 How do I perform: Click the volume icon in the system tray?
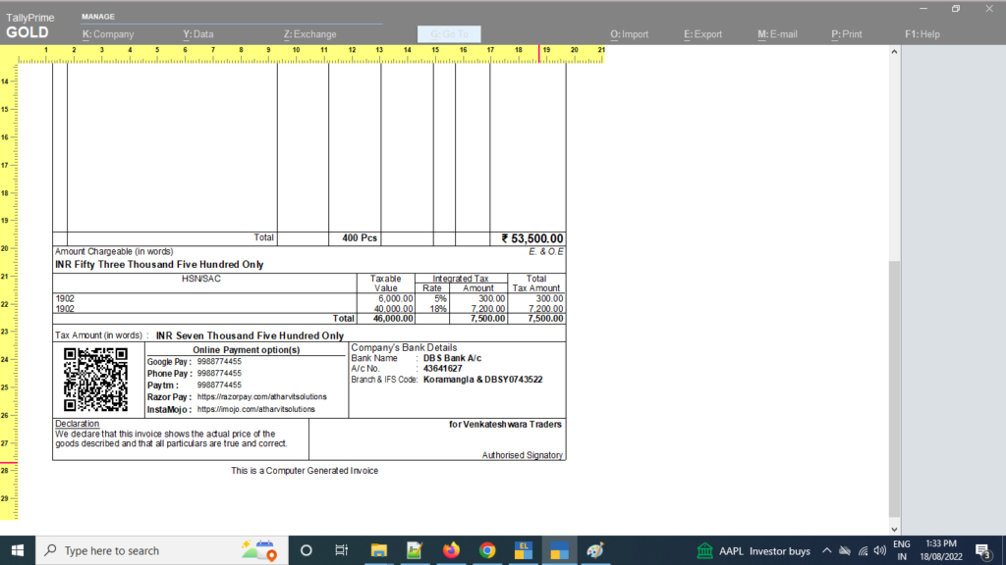[879, 549]
